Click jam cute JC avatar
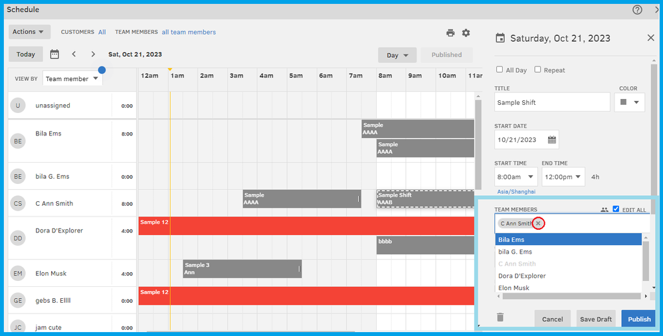The height and width of the screenshot is (336, 663). click(18, 327)
